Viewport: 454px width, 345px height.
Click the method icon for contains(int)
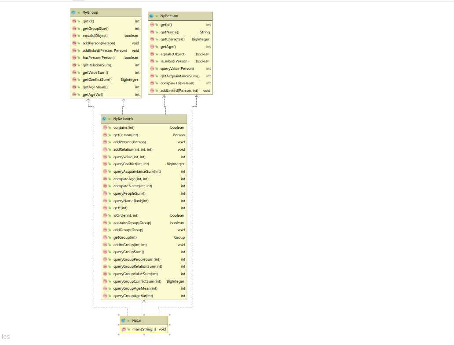105,127
